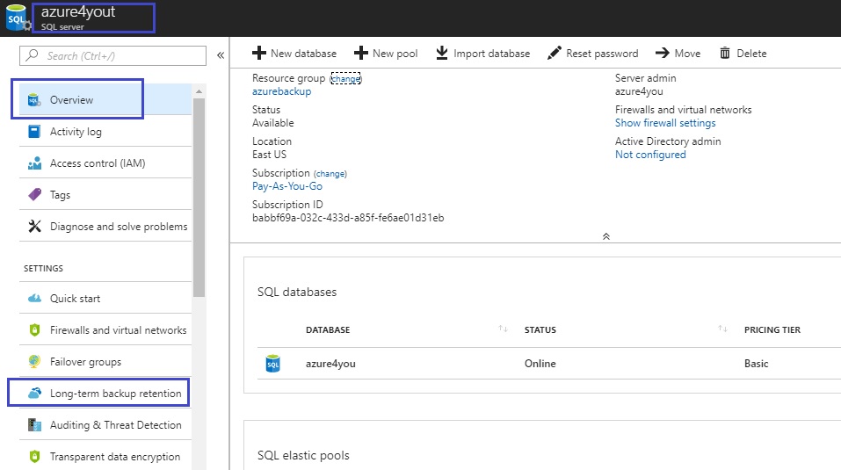Click the Diagnose and solve problems wrench icon
This screenshot has width=841, height=470.
click(x=34, y=227)
